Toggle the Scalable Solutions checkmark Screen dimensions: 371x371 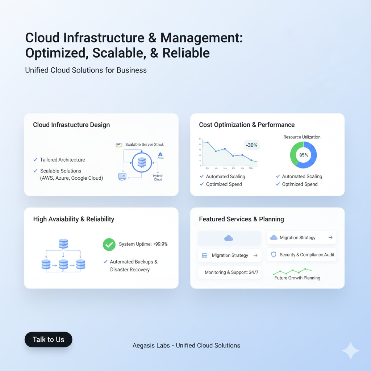35,171
